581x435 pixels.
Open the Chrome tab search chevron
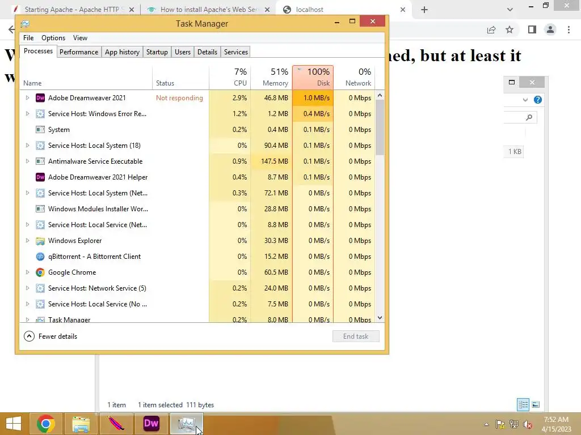point(510,10)
